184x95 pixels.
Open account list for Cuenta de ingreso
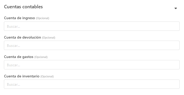pos(92,26)
